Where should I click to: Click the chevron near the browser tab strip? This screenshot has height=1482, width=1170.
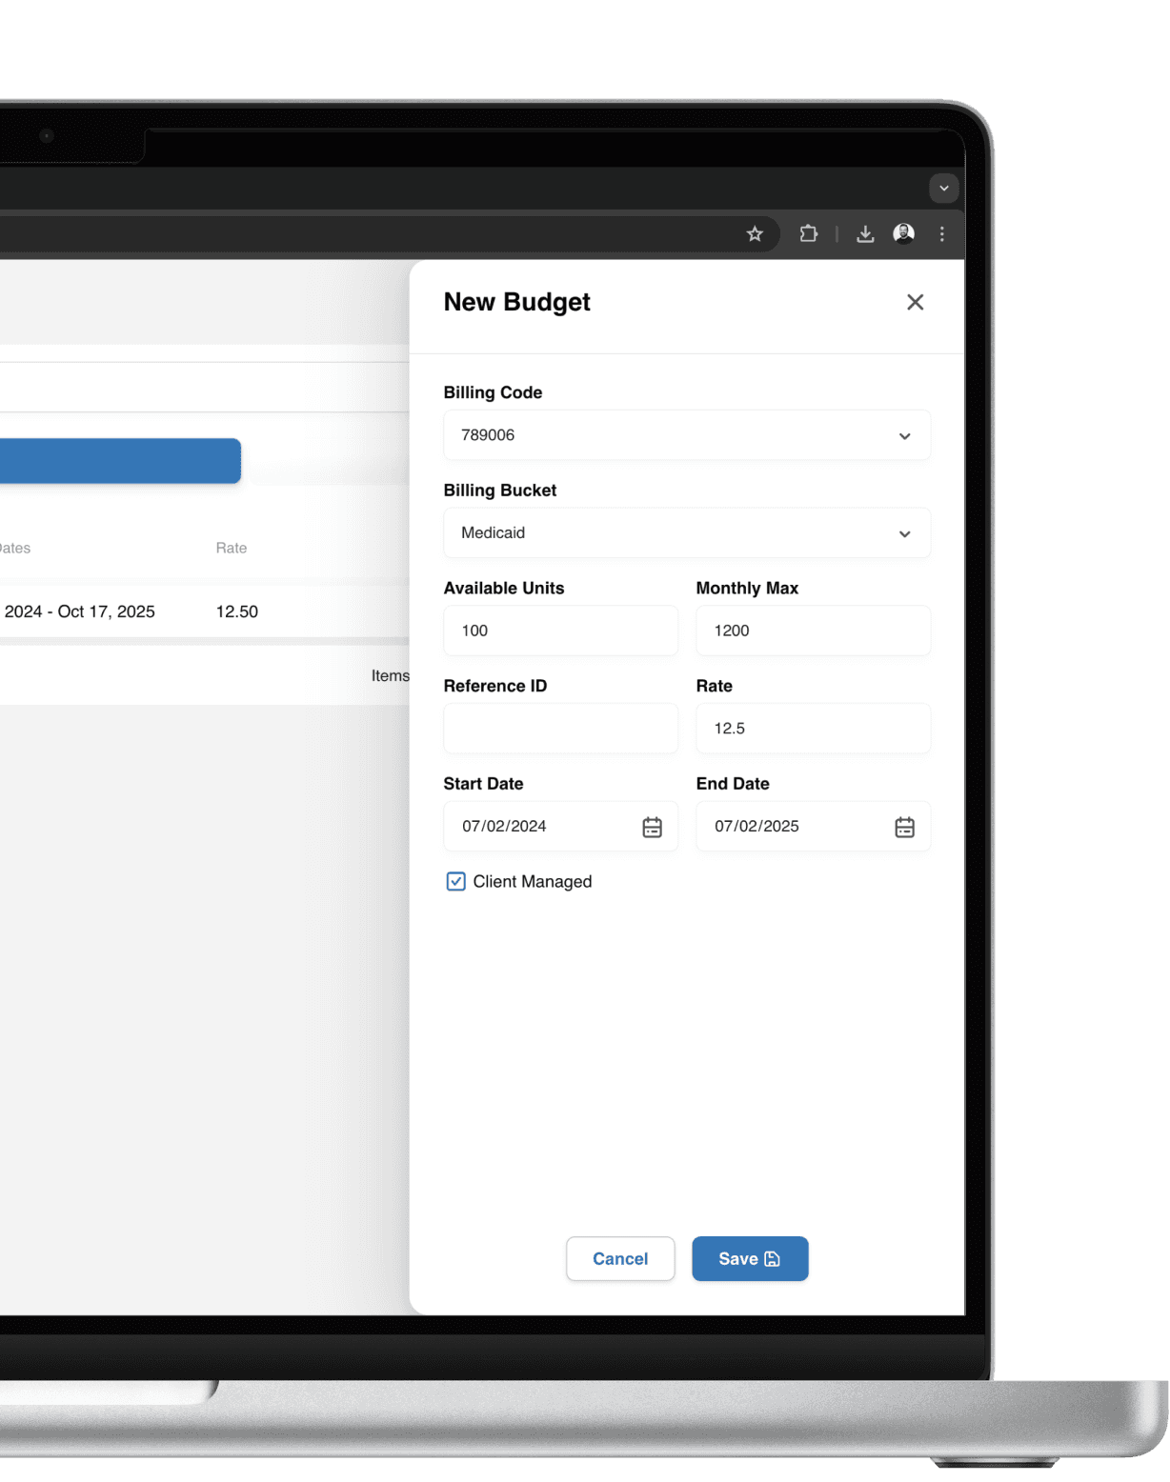(944, 189)
